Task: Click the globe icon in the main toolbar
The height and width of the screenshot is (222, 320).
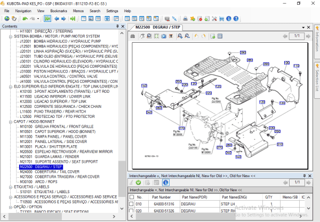Action: (x=7, y=19)
